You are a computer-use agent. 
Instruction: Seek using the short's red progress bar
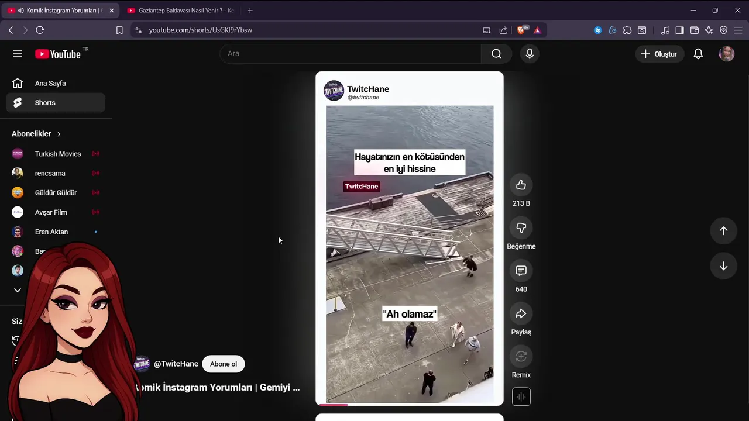click(409, 404)
